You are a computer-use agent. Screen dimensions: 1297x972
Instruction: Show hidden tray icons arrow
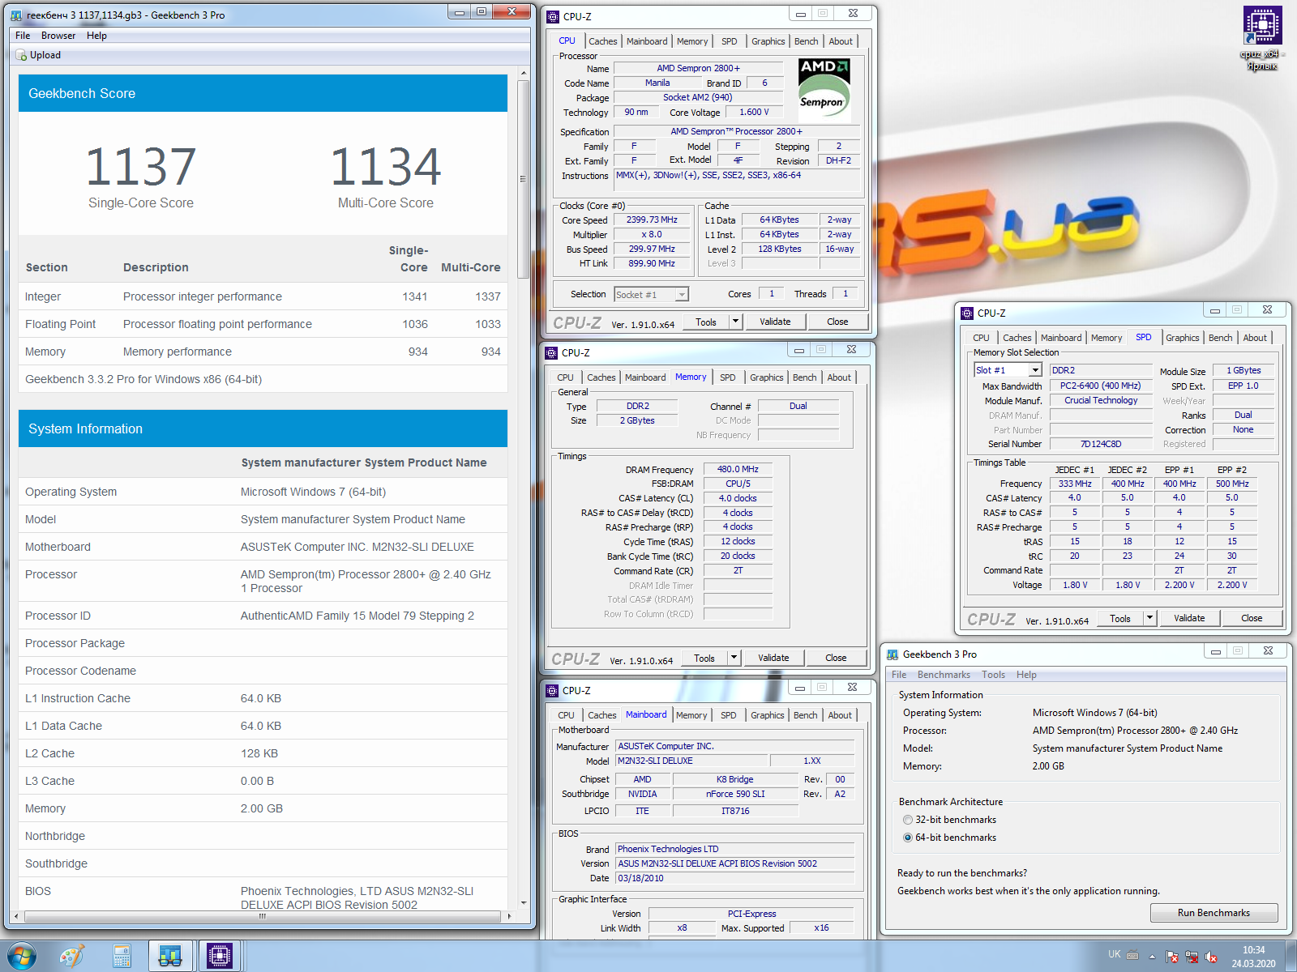pos(1152,957)
